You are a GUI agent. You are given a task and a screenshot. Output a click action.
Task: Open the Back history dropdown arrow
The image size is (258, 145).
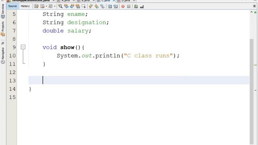(x=46, y=6)
